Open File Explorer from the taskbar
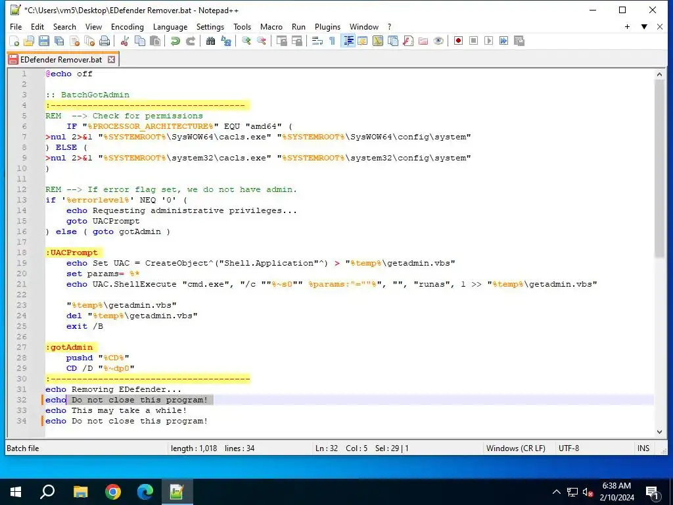 click(x=80, y=492)
